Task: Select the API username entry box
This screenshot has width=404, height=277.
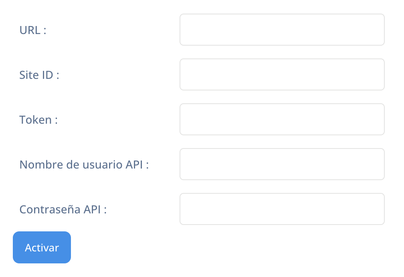Action: (282, 164)
